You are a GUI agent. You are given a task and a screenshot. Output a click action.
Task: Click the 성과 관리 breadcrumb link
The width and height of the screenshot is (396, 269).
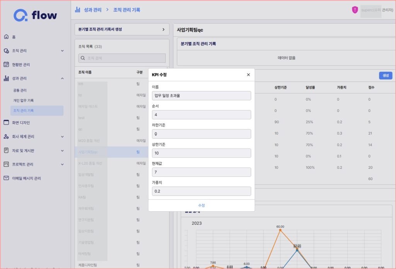93,10
